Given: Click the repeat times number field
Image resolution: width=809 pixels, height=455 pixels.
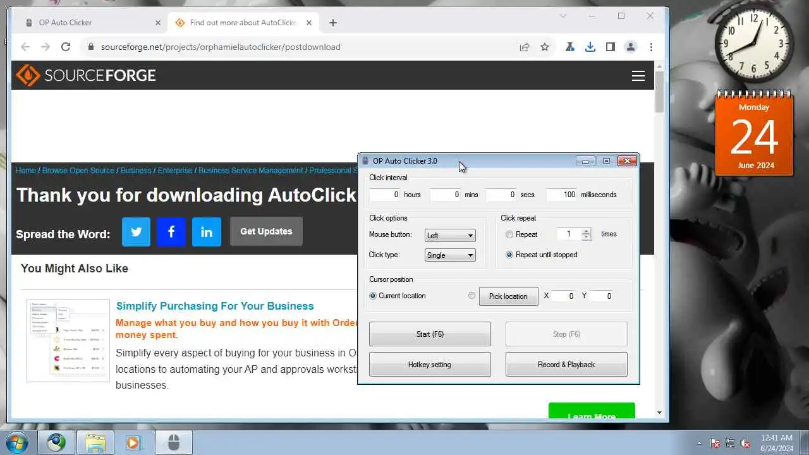Looking at the screenshot, I should point(569,234).
